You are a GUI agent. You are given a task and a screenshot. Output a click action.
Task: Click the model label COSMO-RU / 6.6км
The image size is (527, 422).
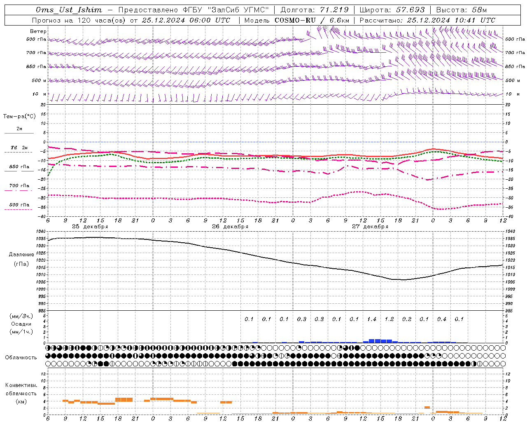(x=312, y=20)
